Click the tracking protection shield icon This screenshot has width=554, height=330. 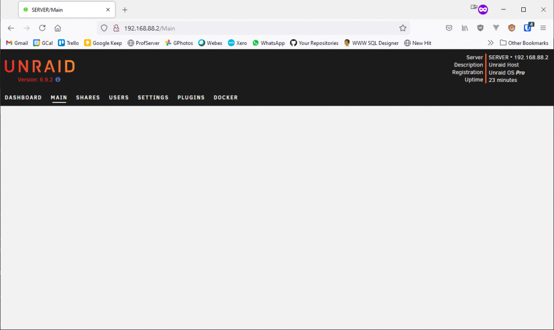[x=104, y=28]
